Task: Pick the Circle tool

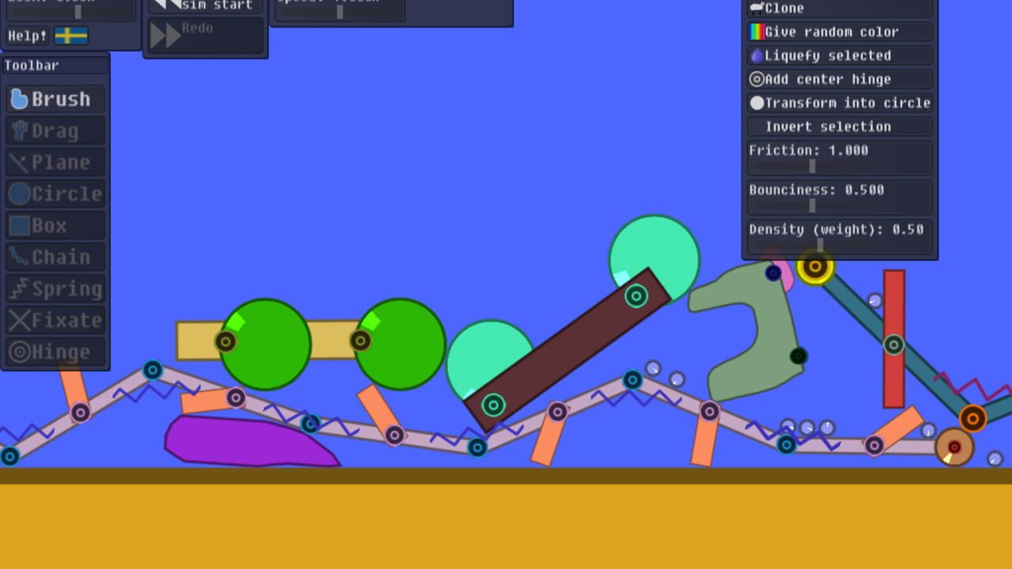Action: 55,194
